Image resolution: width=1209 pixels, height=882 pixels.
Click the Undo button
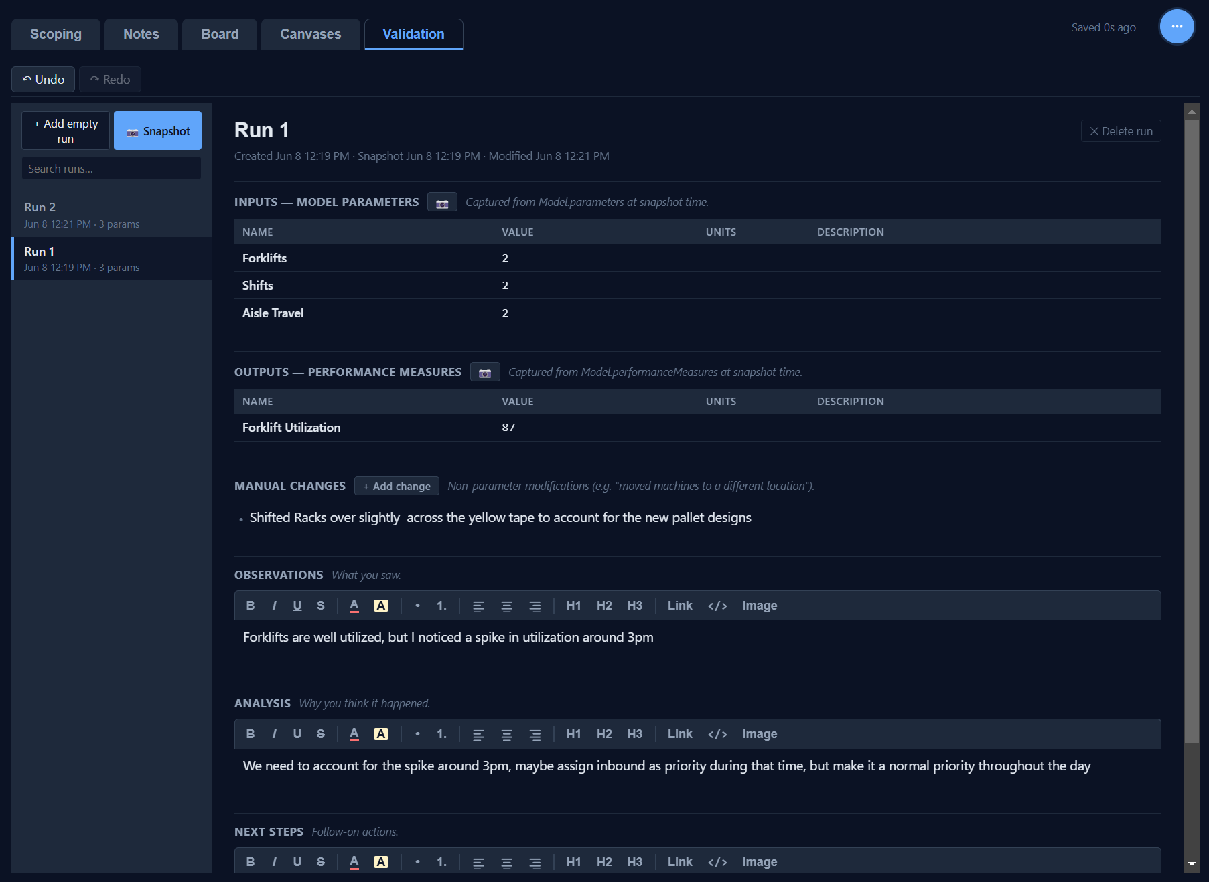pyautogui.click(x=44, y=79)
